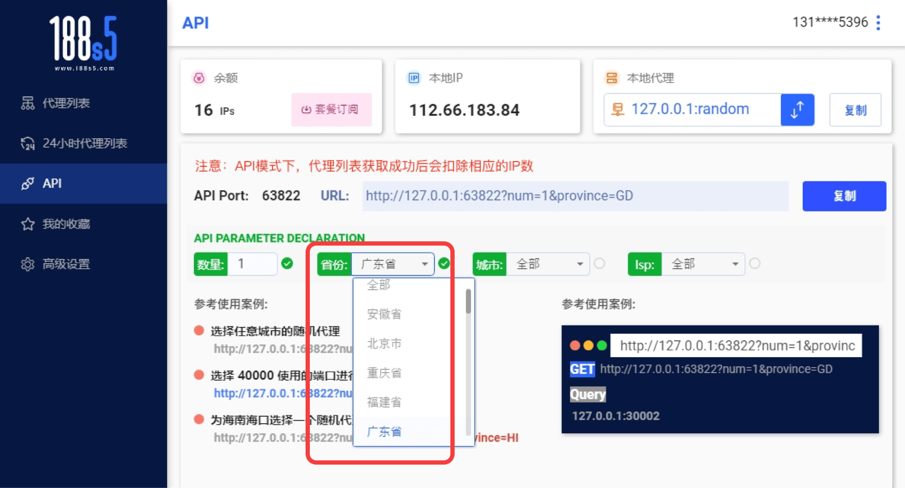The image size is (905, 488).
Task: Click the 套餐订阅 subscription button
Action: coord(331,110)
